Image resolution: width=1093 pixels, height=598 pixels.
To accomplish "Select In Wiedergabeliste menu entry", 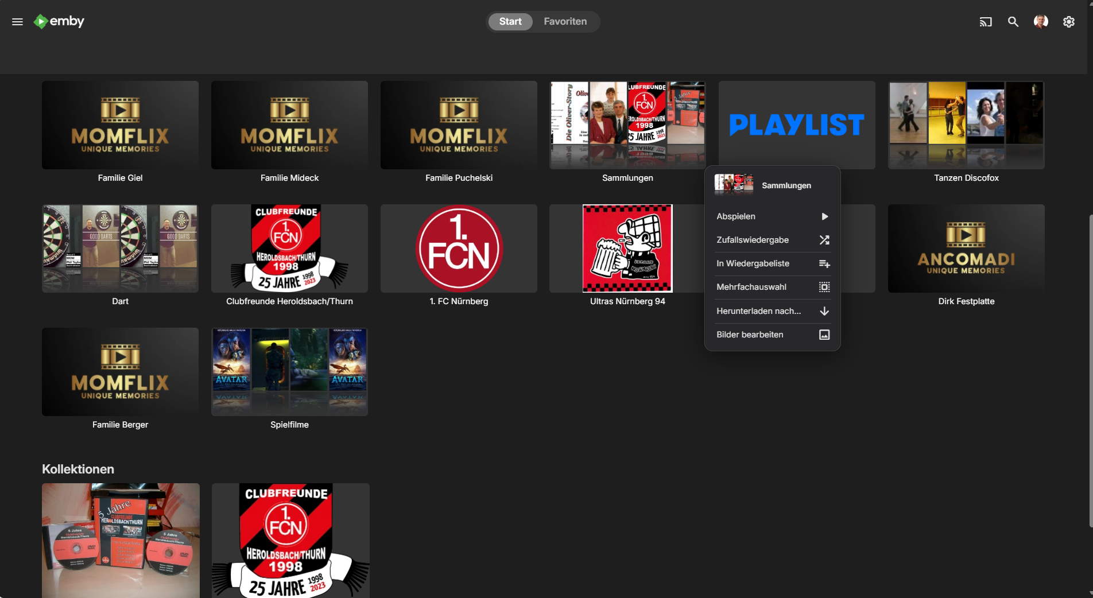I will coord(773,263).
